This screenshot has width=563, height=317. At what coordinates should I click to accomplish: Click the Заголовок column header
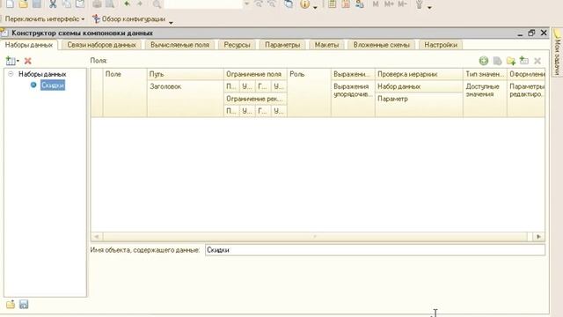(x=186, y=99)
